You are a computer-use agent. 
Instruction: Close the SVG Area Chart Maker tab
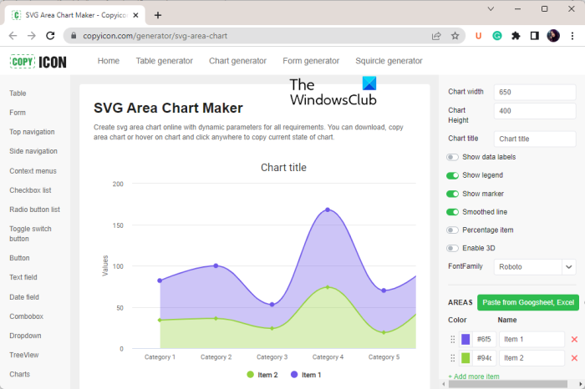click(135, 15)
